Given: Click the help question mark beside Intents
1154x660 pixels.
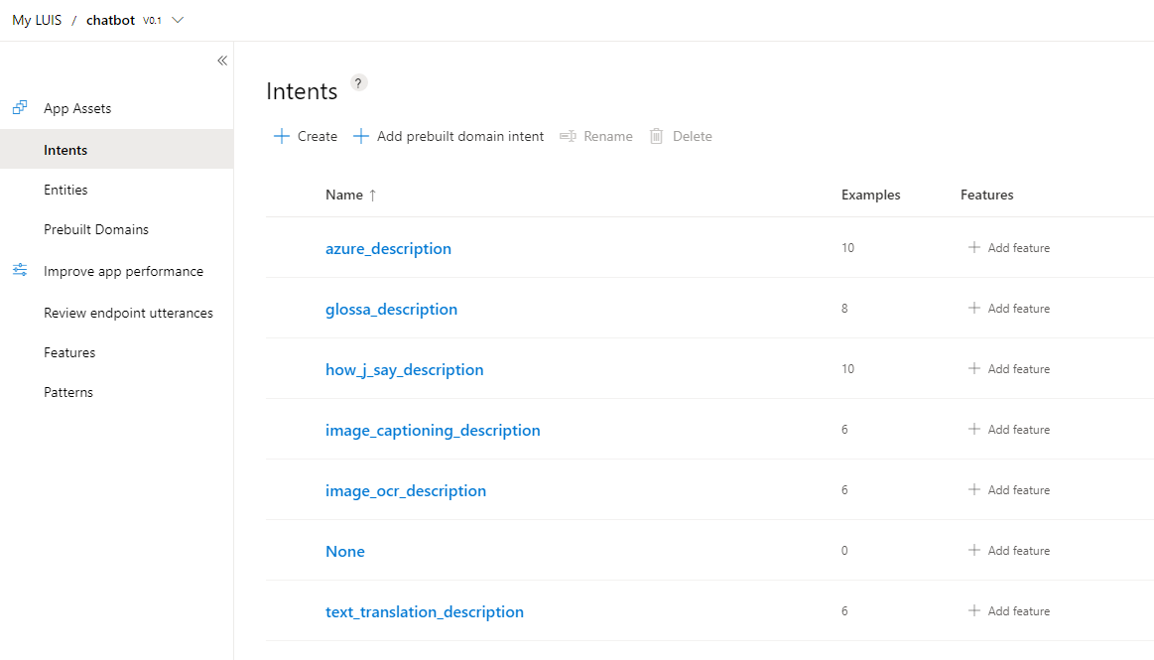Looking at the screenshot, I should pos(358,83).
